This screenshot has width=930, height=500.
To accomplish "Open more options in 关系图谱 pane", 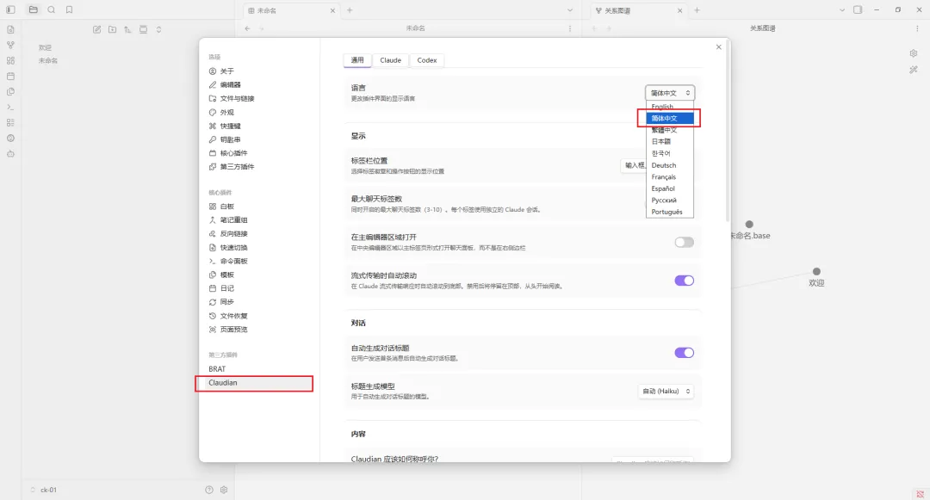I will tap(918, 28).
